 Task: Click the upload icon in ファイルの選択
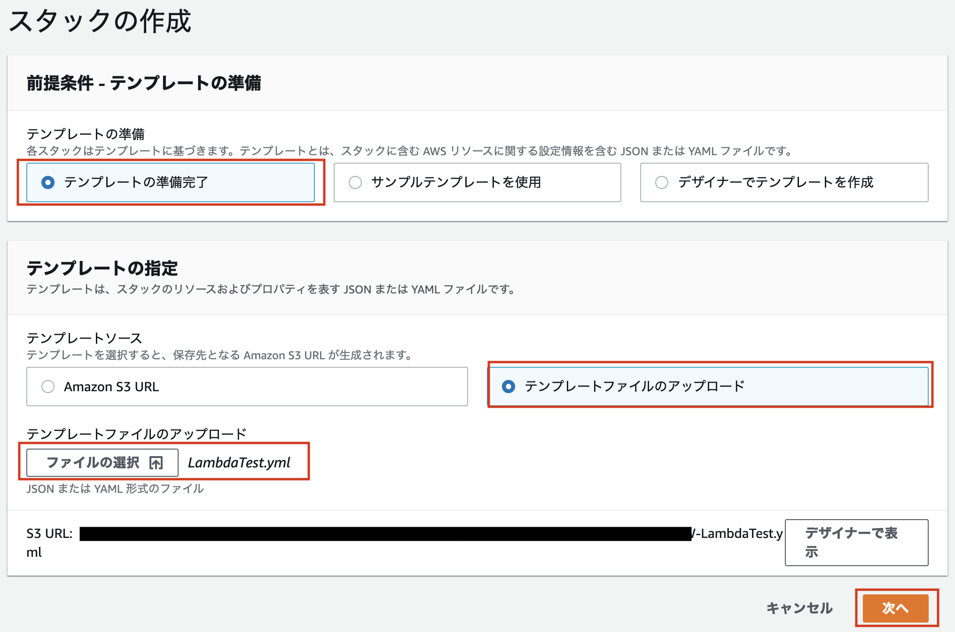[156, 463]
